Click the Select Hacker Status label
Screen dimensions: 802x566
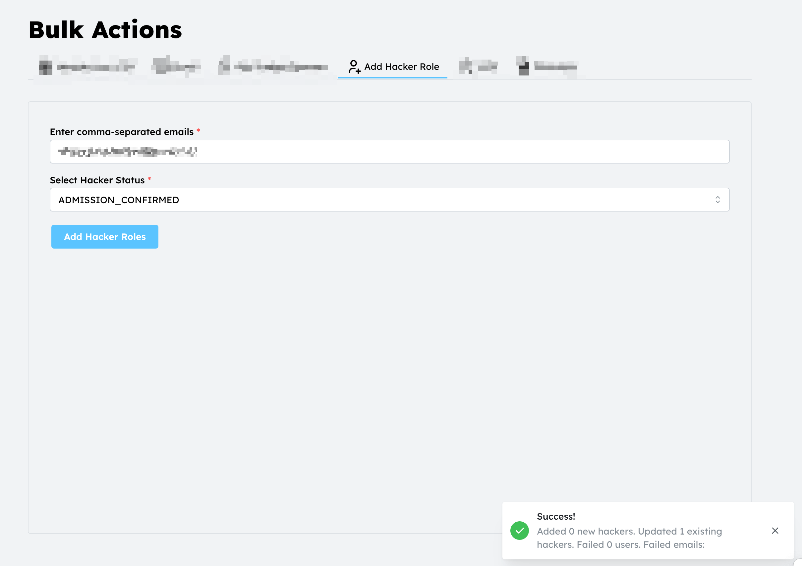(97, 180)
